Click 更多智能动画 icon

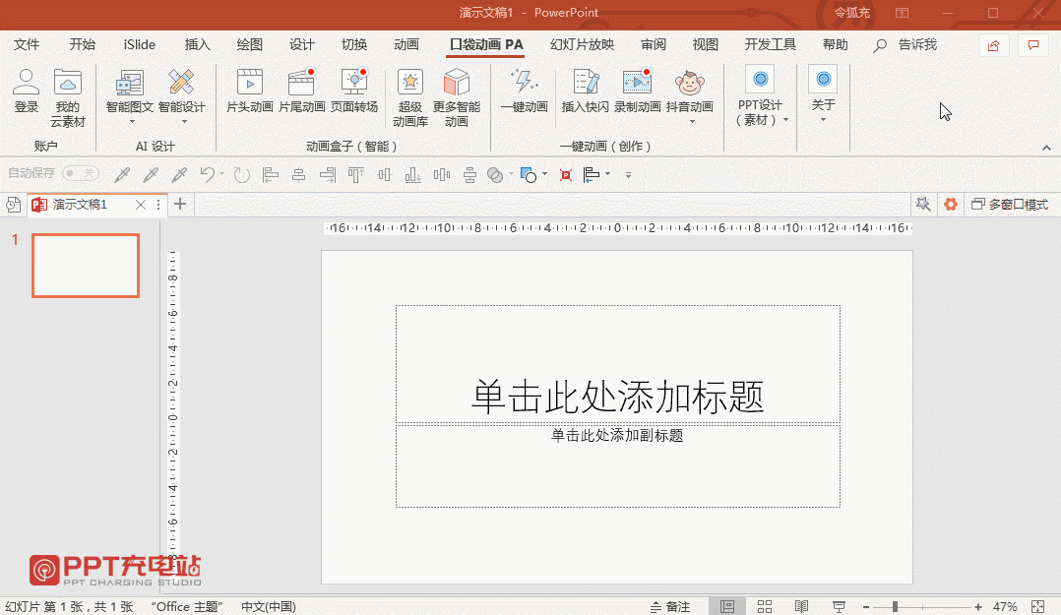click(457, 82)
